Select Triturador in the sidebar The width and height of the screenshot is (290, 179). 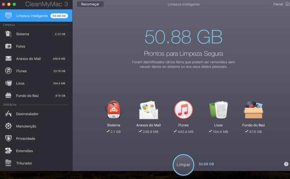(36, 163)
